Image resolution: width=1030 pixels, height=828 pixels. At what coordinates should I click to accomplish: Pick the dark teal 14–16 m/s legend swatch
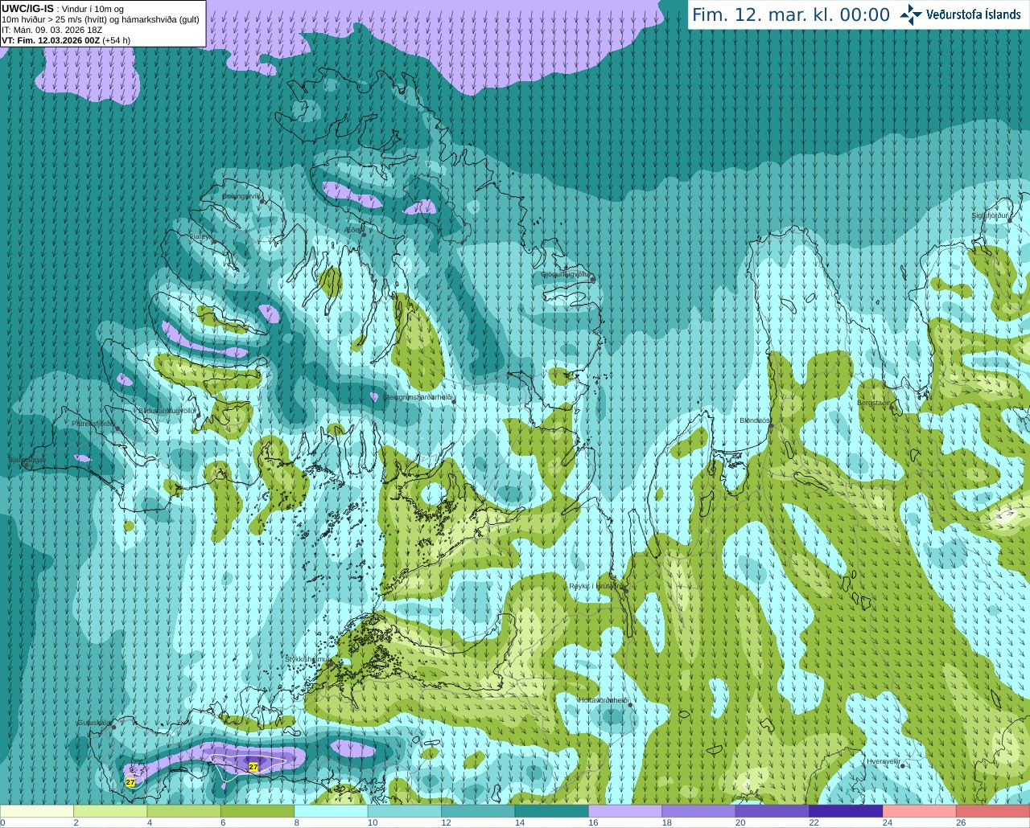[552, 811]
